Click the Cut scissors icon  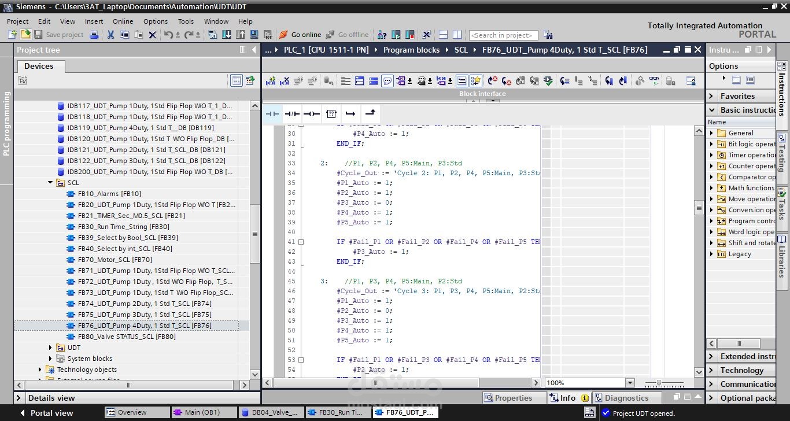(110, 35)
